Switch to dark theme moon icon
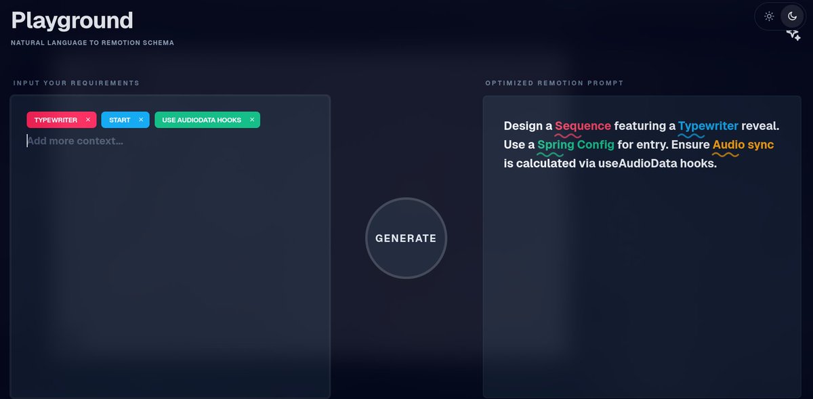The height and width of the screenshot is (399, 813). [792, 16]
